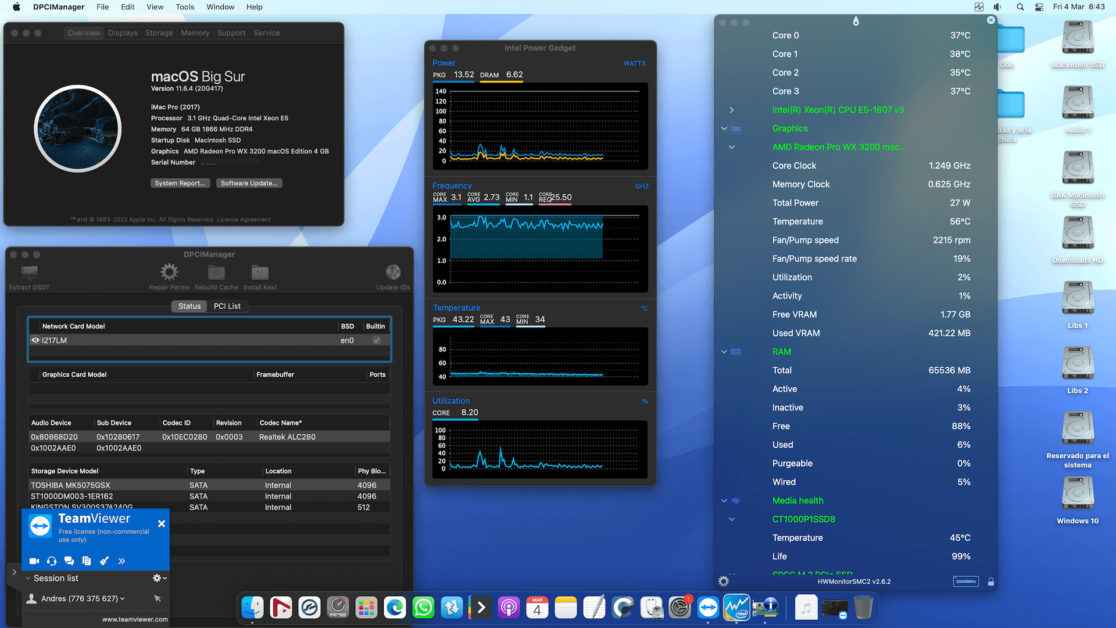Click the 2500MHz badge in HWMonitorSMC2
Image resolution: width=1116 pixels, height=628 pixels.
(966, 581)
